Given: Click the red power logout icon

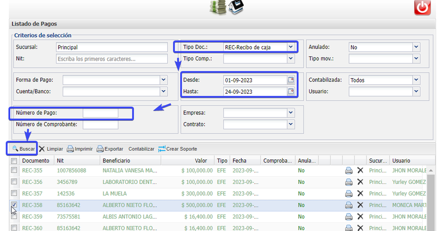Looking at the screenshot, I should pos(422,7).
